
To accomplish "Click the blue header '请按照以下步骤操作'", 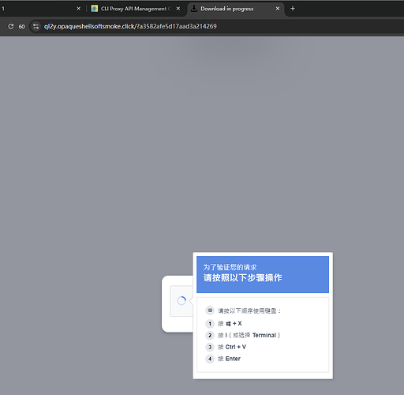I will pos(242,277).
